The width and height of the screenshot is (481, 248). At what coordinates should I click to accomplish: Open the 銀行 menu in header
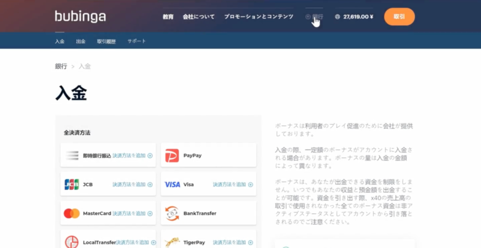click(x=315, y=16)
